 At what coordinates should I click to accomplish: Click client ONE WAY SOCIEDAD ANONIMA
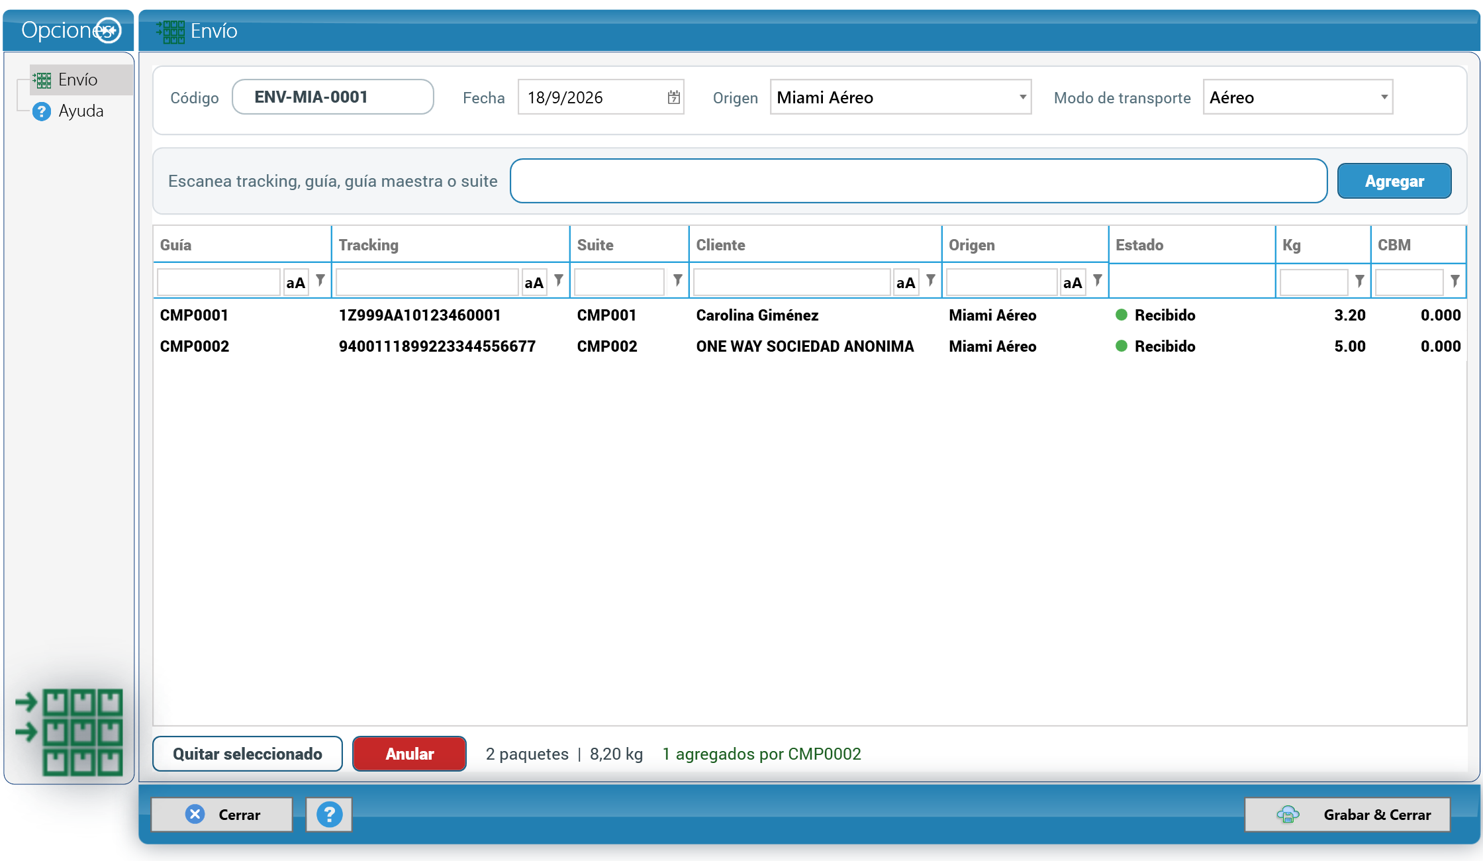[x=805, y=346]
